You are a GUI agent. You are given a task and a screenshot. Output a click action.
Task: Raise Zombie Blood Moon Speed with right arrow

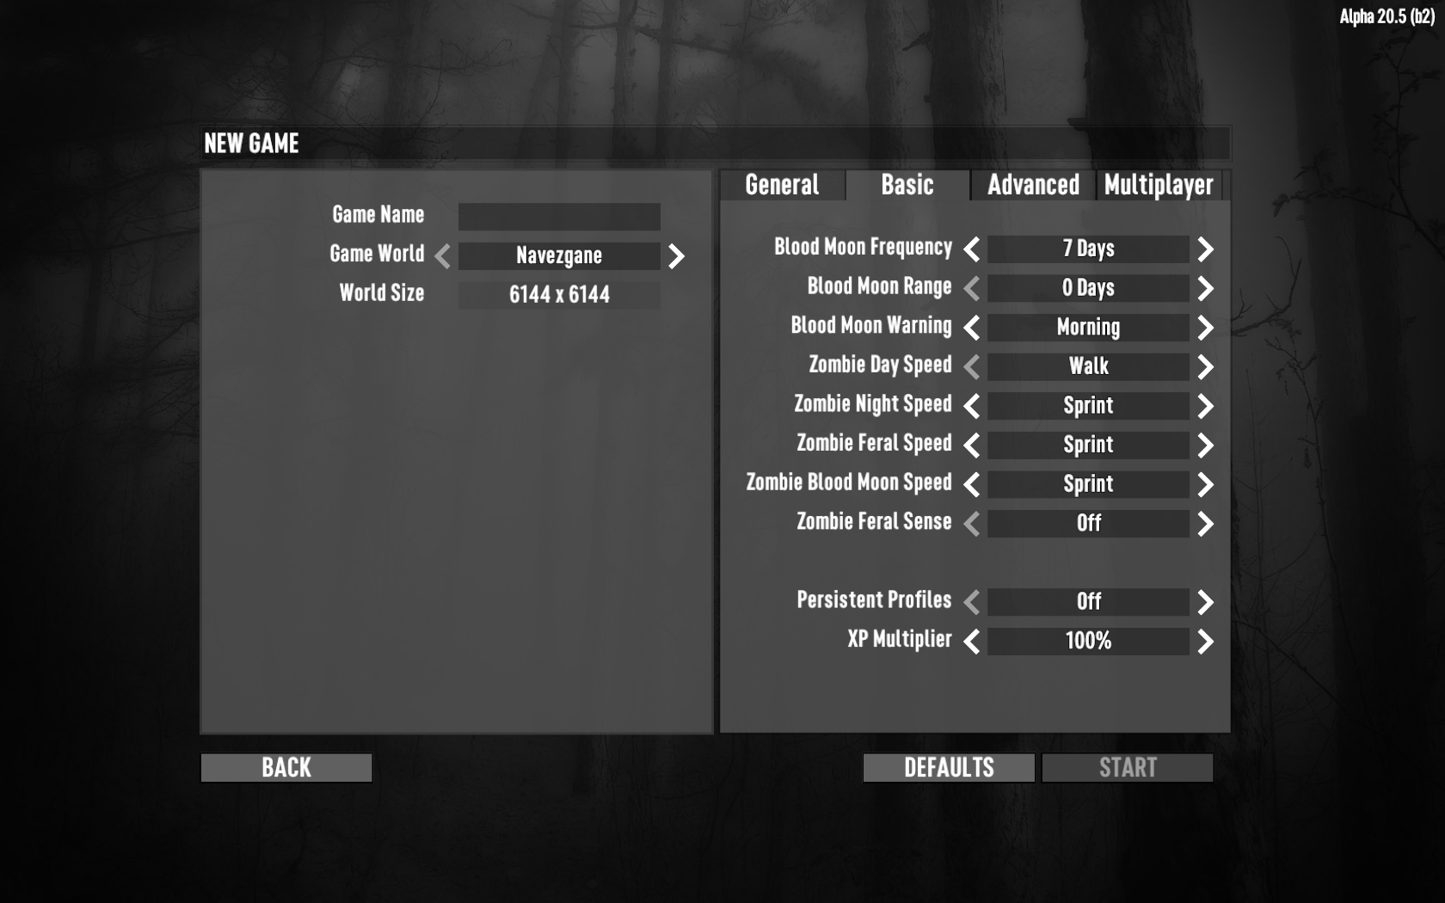pos(1206,485)
